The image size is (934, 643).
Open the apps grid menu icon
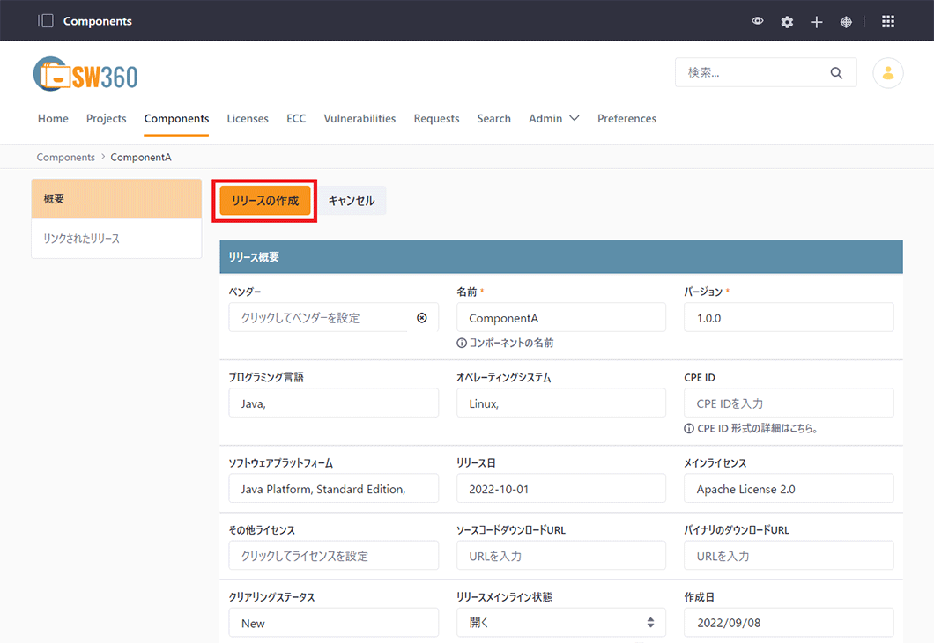(x=888, y=21)
